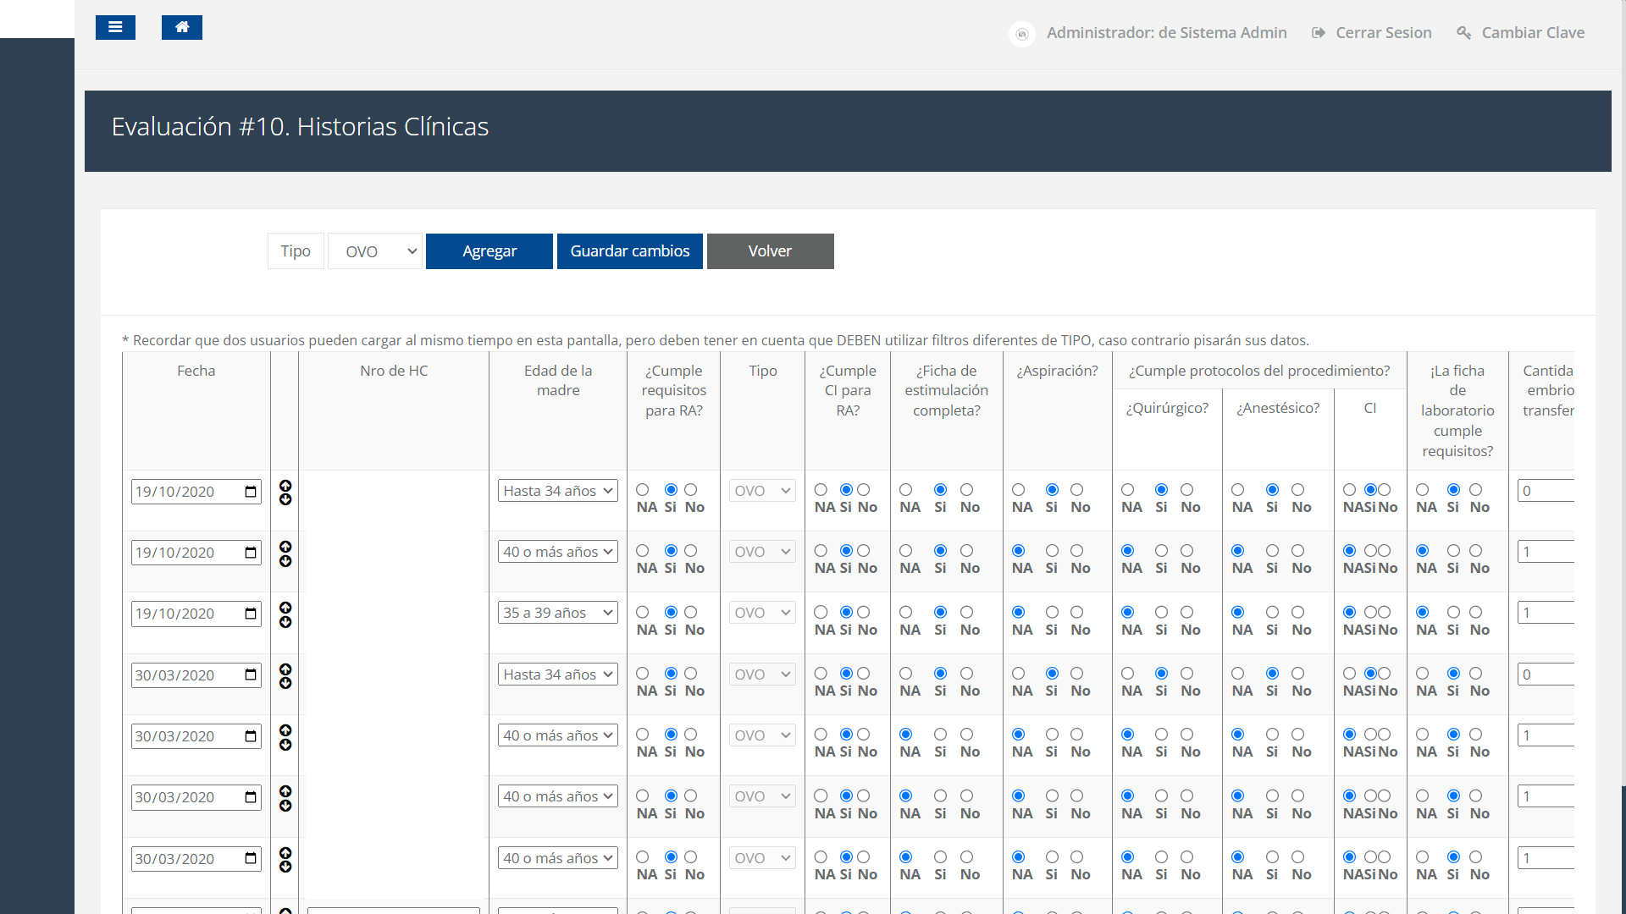Open first row's Hasta 34 años age dropdown
The image size is (1626, 914).
pos(558,491)
